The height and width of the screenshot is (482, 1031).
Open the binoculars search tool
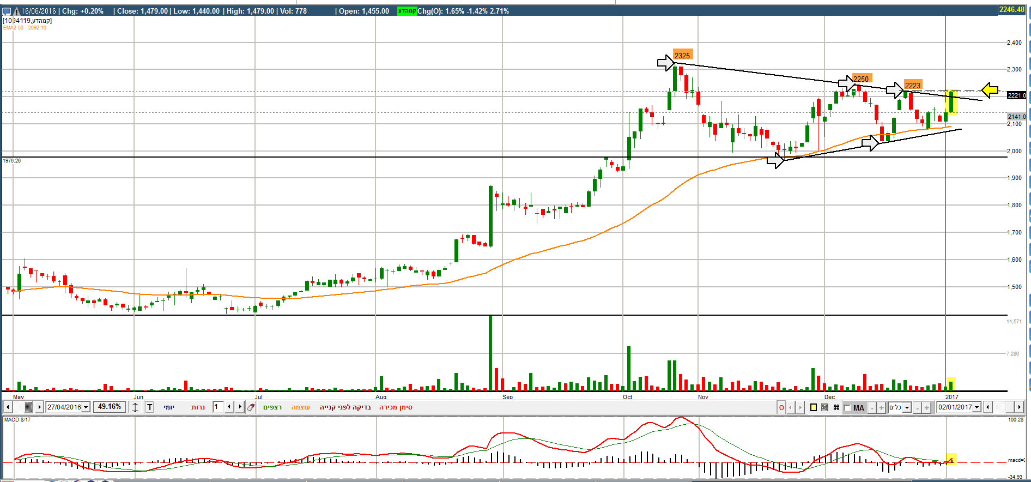[x=836, y=407]
